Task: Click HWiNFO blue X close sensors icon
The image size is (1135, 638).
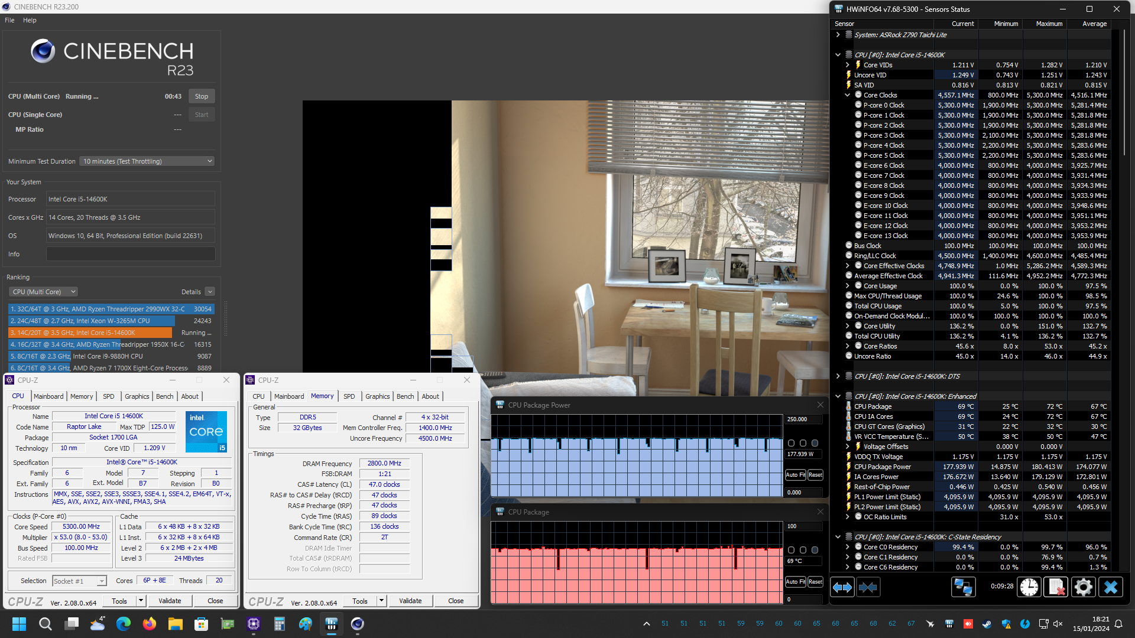Action: pyautogui.click(x=1110, y=587)
